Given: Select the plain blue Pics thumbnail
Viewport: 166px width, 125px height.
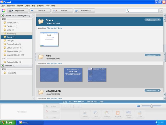Looking at the screenshot, I should pyautogui.click(x=49, y=75).
